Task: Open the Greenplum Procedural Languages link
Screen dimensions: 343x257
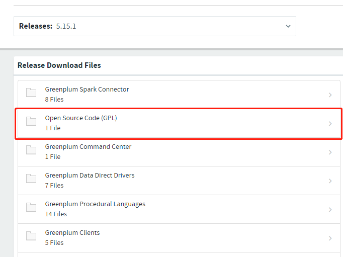Action: coord(95,204)
